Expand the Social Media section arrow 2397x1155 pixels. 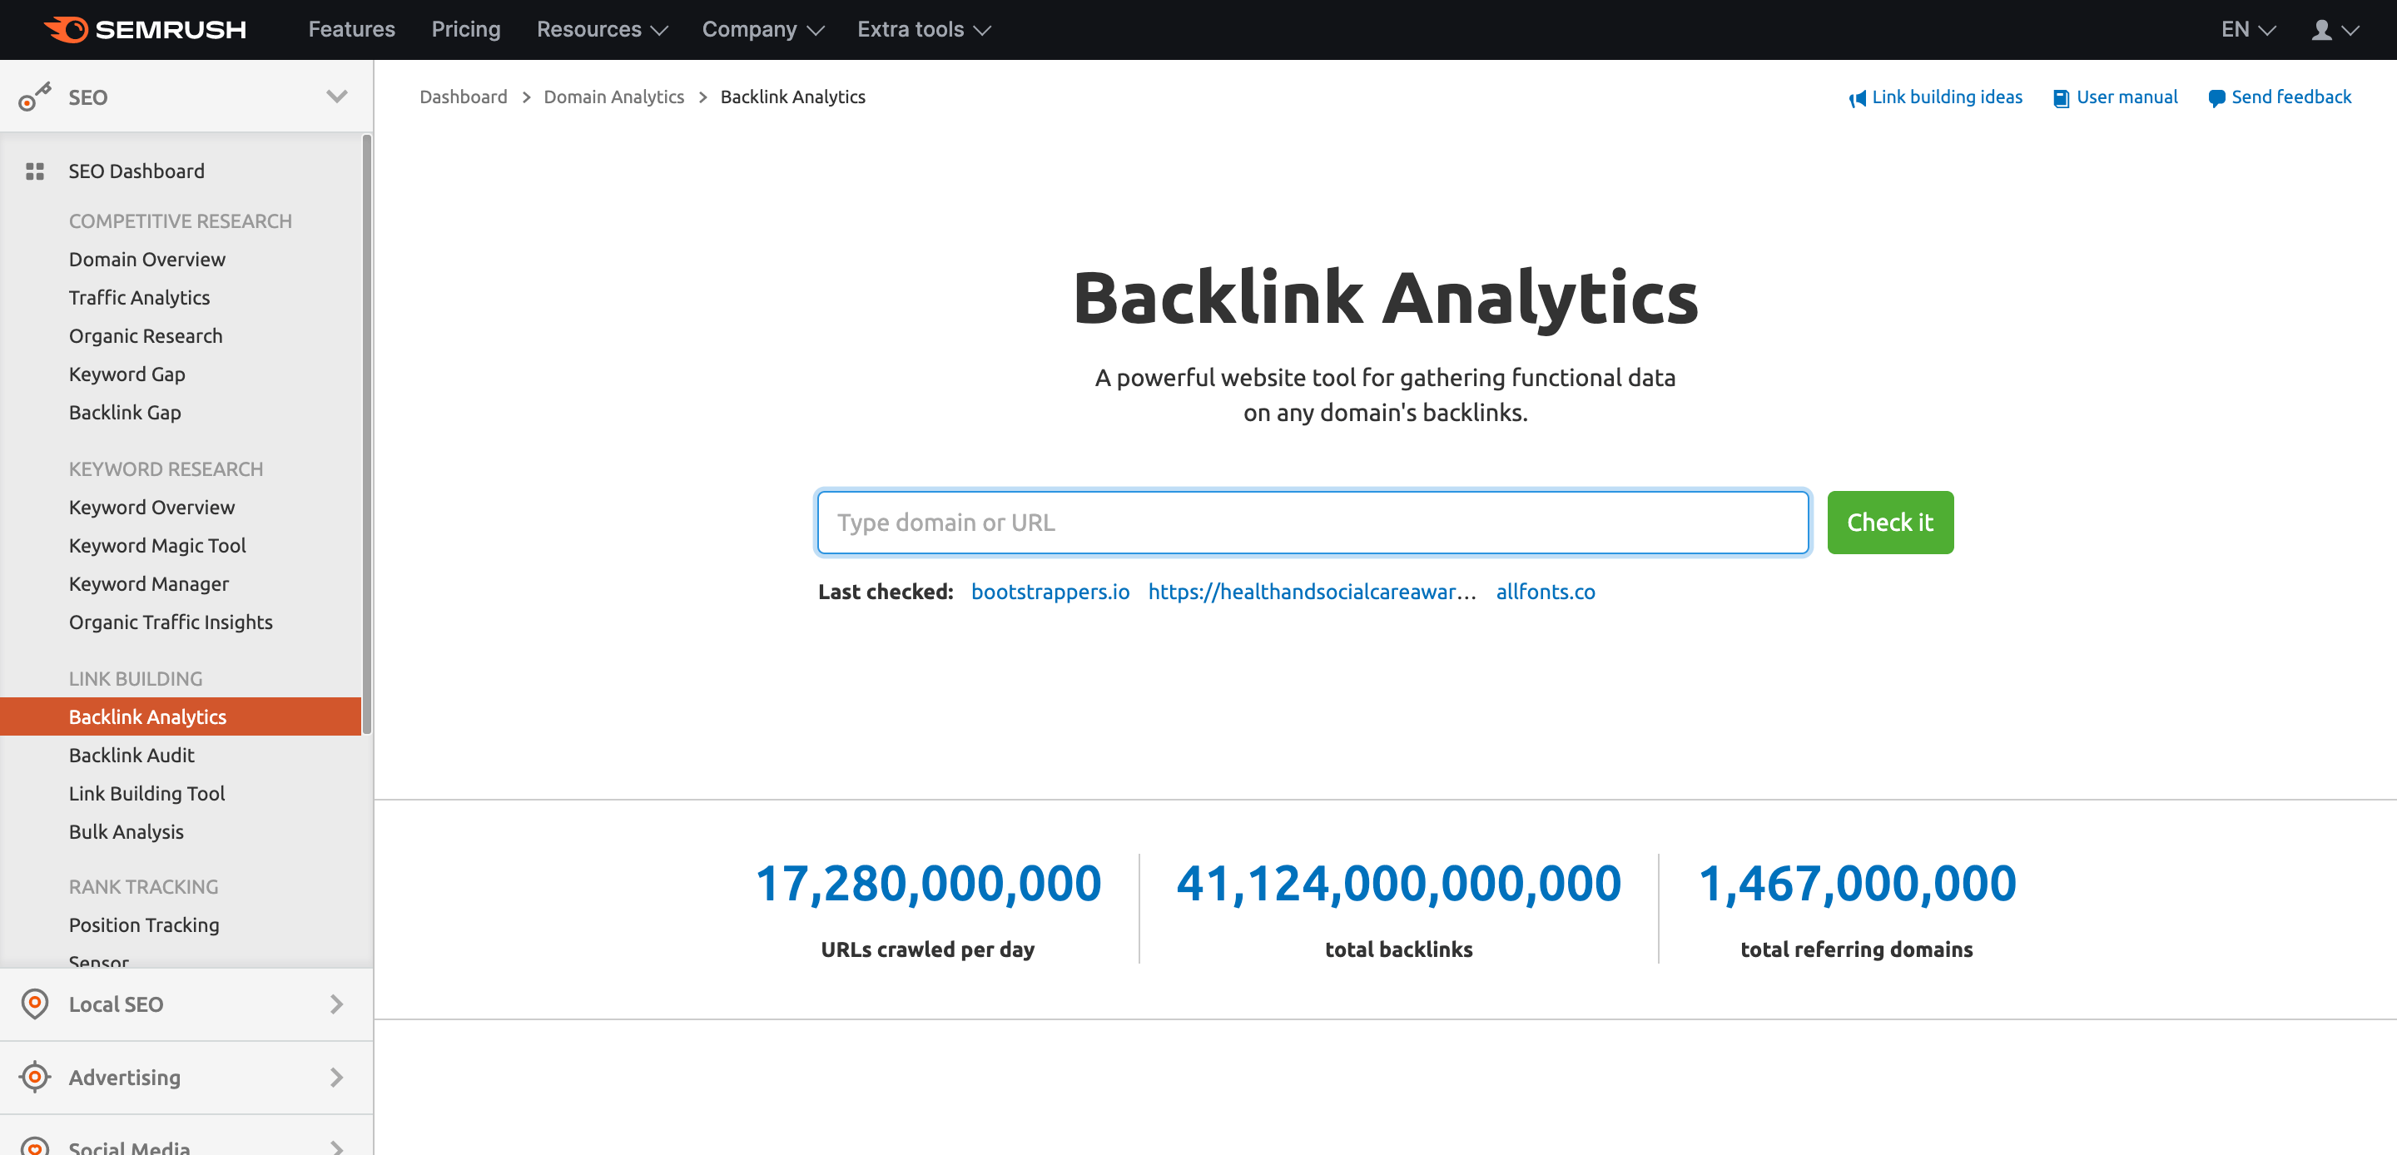337,1148
